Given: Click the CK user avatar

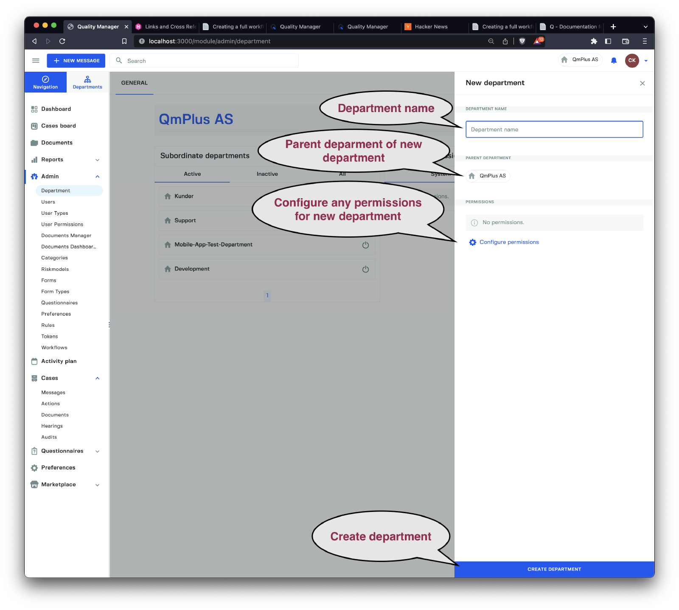Looking at the screenshot, I should pos(631,61).
